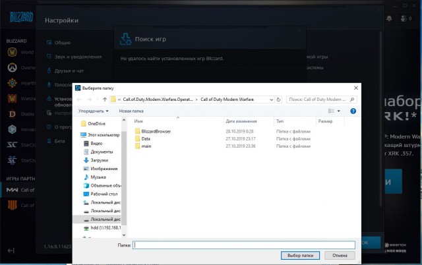Click Call.of.Duty.Modern.Warfare.Operat breadcrumb
Image resolution: width=422 pixels, height=265 pixels.
pos(158,100)
